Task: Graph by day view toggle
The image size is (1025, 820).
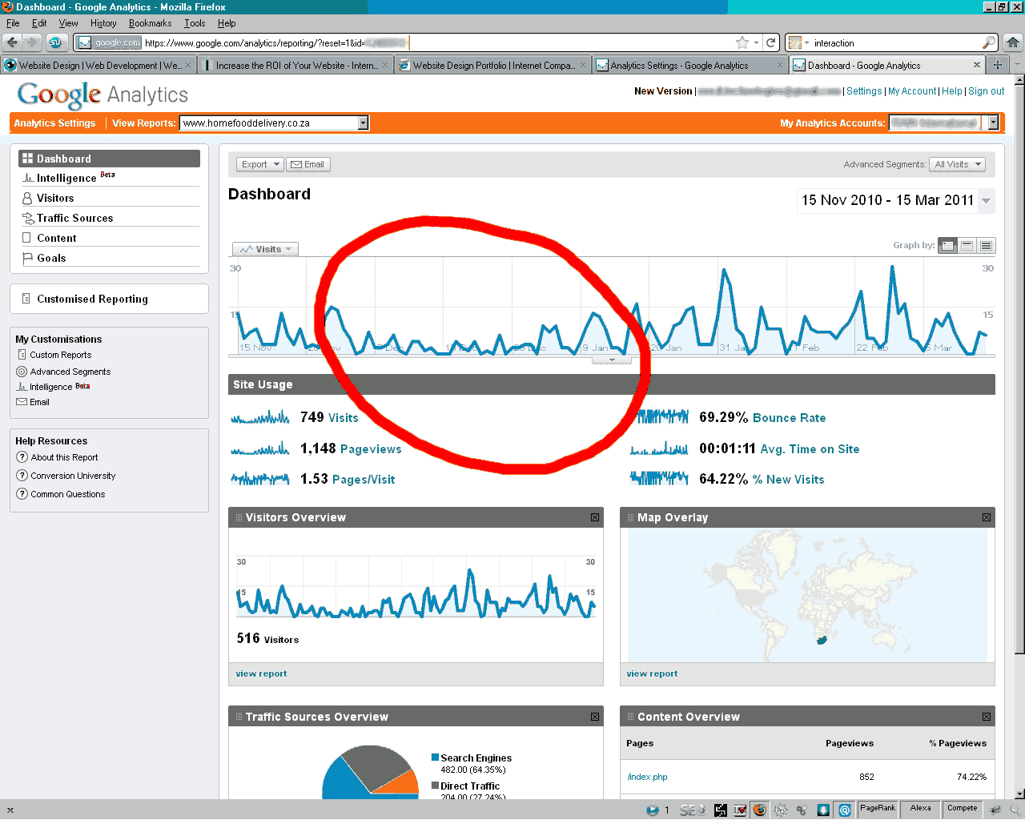Action: (x=948, y=245)
